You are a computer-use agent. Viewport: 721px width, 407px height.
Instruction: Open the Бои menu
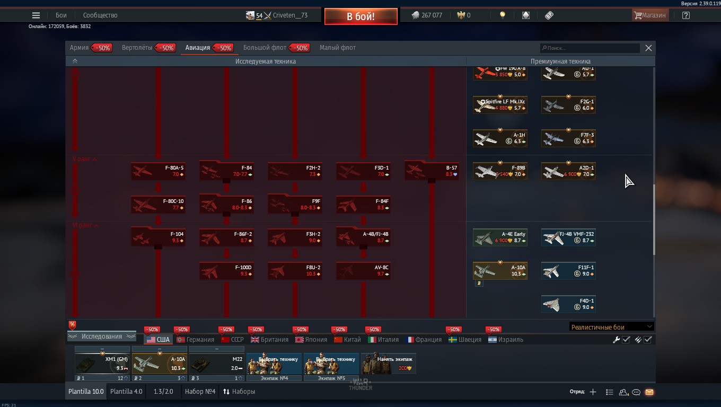[x=61, y=15]
